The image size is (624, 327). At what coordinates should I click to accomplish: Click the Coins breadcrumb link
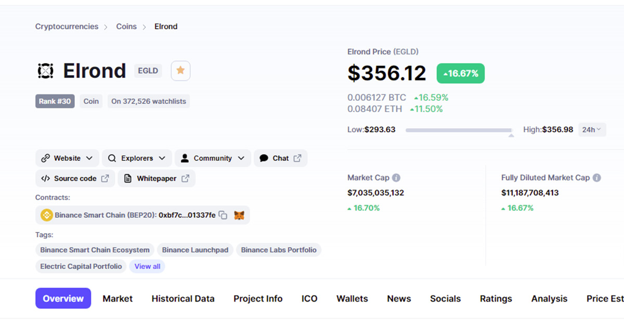[x=126, y=26]
